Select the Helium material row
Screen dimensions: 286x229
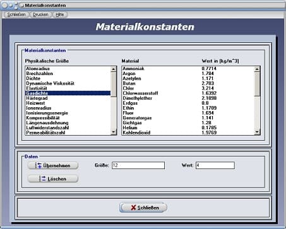tap(188, 128)
